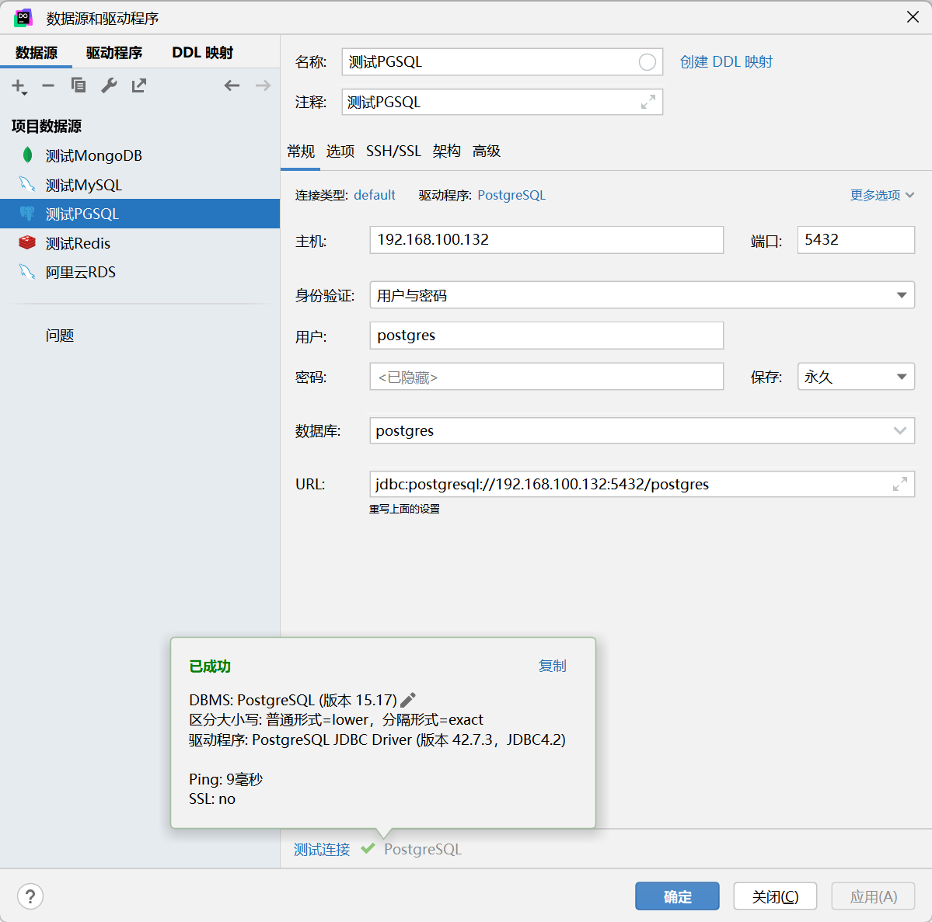932x922 pixels.
Task: Click the 已成功 heading in popup
Action: [x=210, y=666]
